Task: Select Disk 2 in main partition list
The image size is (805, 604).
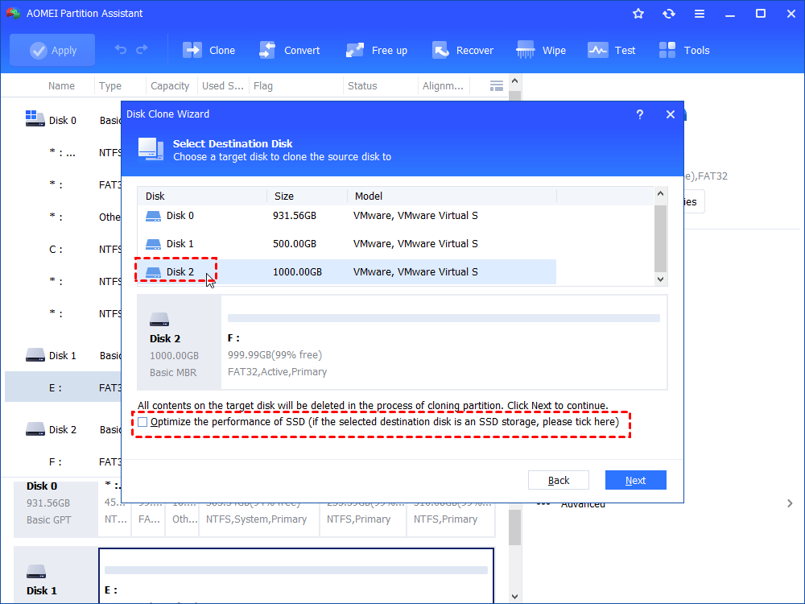Action: pyautogui.click(x=63, y=429)
